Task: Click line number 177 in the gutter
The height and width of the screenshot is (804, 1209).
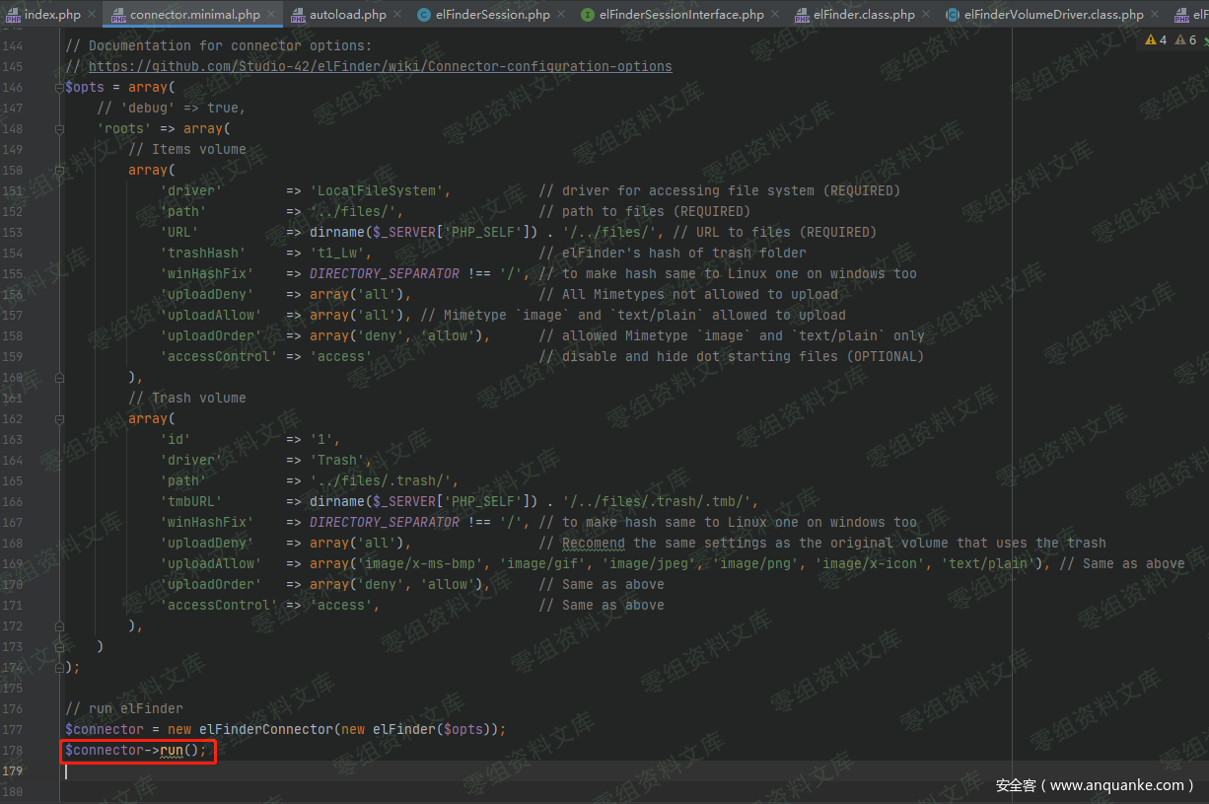Action: pyautogui.click(x=13, y=730)
